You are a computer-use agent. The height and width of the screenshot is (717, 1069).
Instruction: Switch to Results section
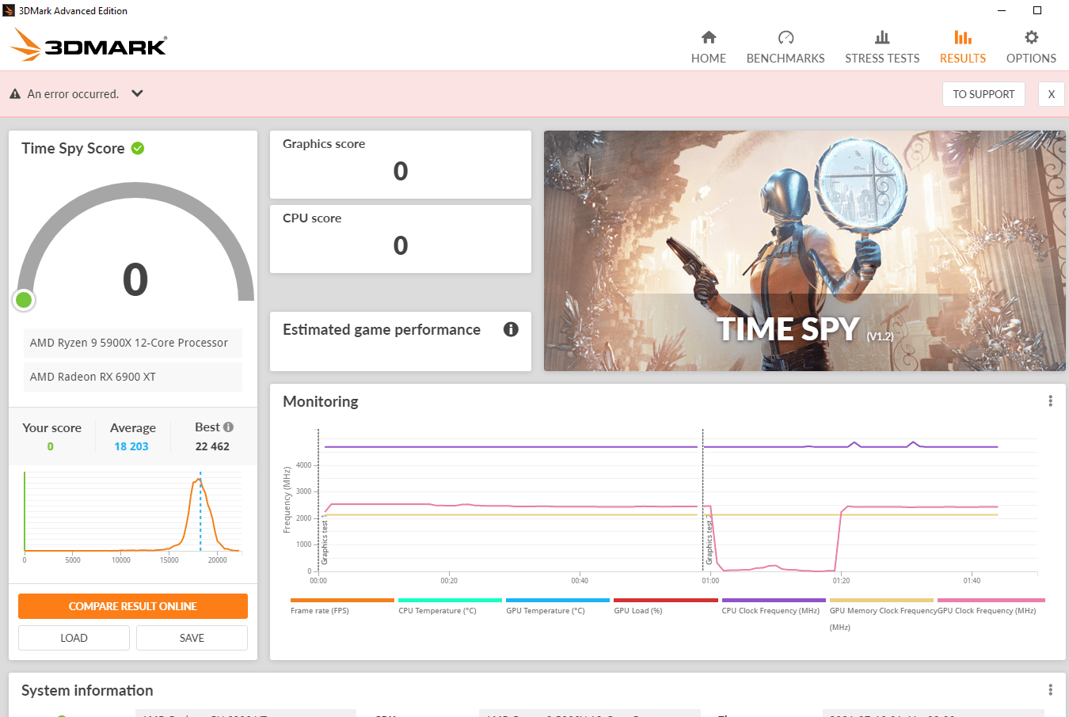tap(963, 47)
